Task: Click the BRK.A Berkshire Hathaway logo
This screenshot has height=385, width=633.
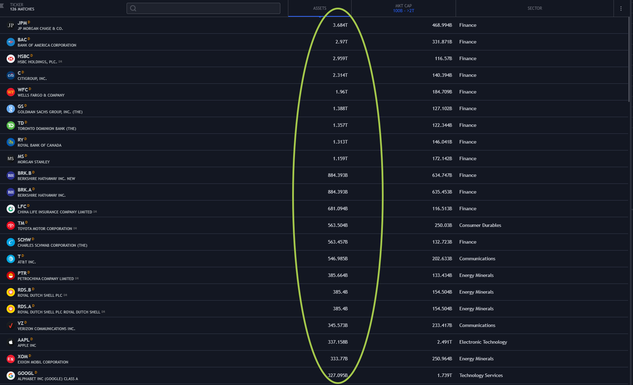Action: 11,192
